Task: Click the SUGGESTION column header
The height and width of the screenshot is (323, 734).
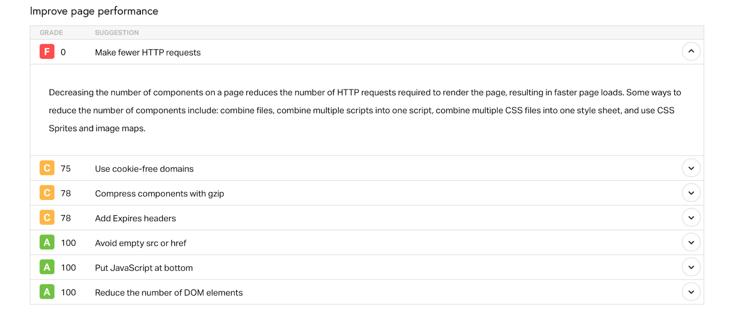Action: [x=117, y=33]
